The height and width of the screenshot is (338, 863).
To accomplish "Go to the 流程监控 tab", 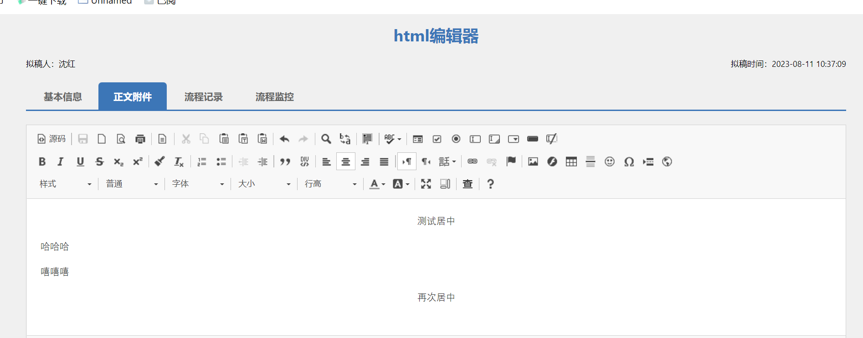I will [x=275, y=97].
